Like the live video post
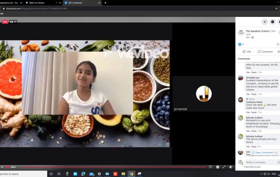Screen dimensions: 280x177 (x=247, y=52)
